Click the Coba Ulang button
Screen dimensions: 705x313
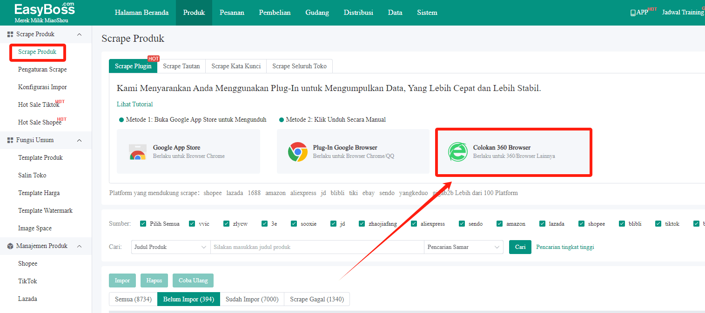pos(193,280)
